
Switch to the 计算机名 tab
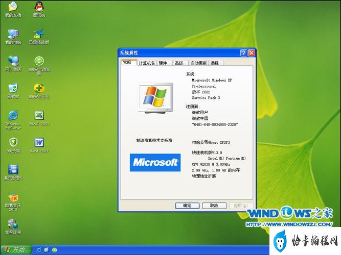click(147, 63)
